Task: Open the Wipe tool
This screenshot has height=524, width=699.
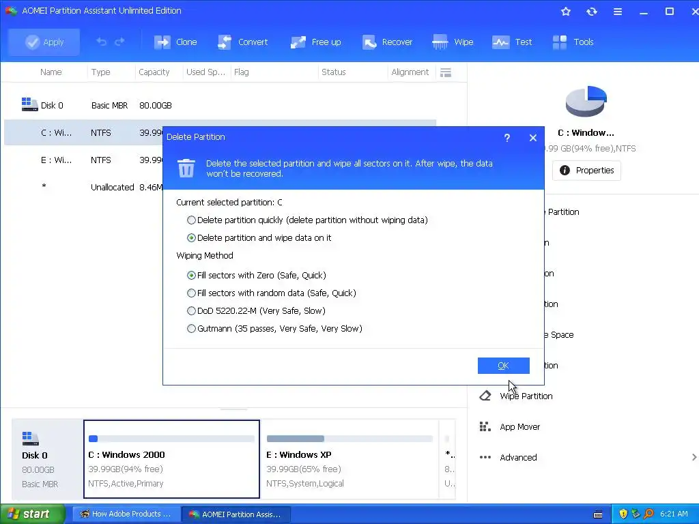Action: [453, 42]
